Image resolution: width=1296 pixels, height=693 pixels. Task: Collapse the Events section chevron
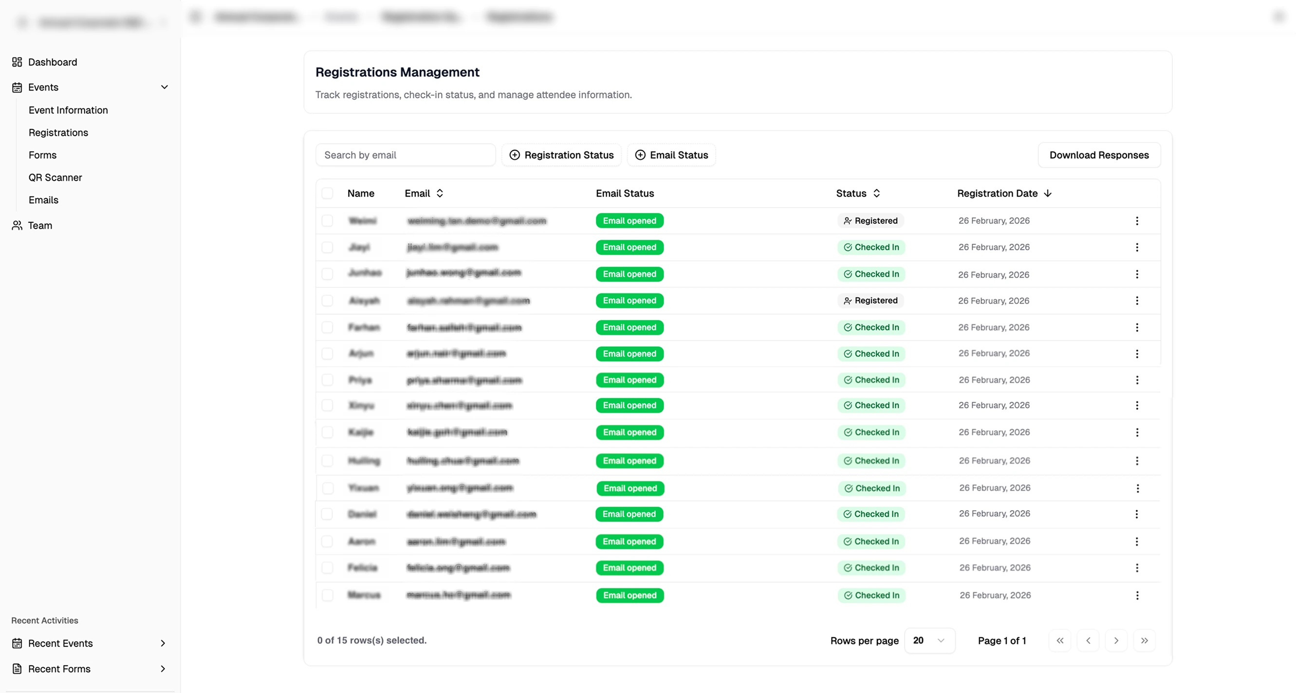[165, 87]
